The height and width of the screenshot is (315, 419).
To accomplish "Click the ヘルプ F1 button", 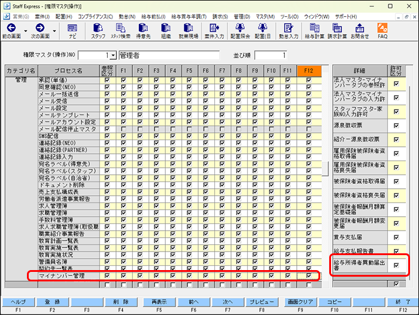I will [18, 302].
